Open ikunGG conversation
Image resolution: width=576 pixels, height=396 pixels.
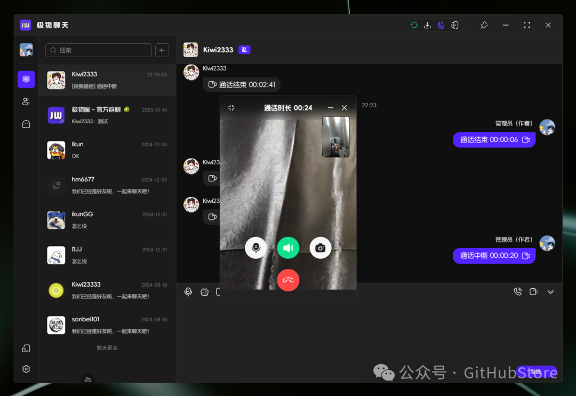tap(107, 220)
